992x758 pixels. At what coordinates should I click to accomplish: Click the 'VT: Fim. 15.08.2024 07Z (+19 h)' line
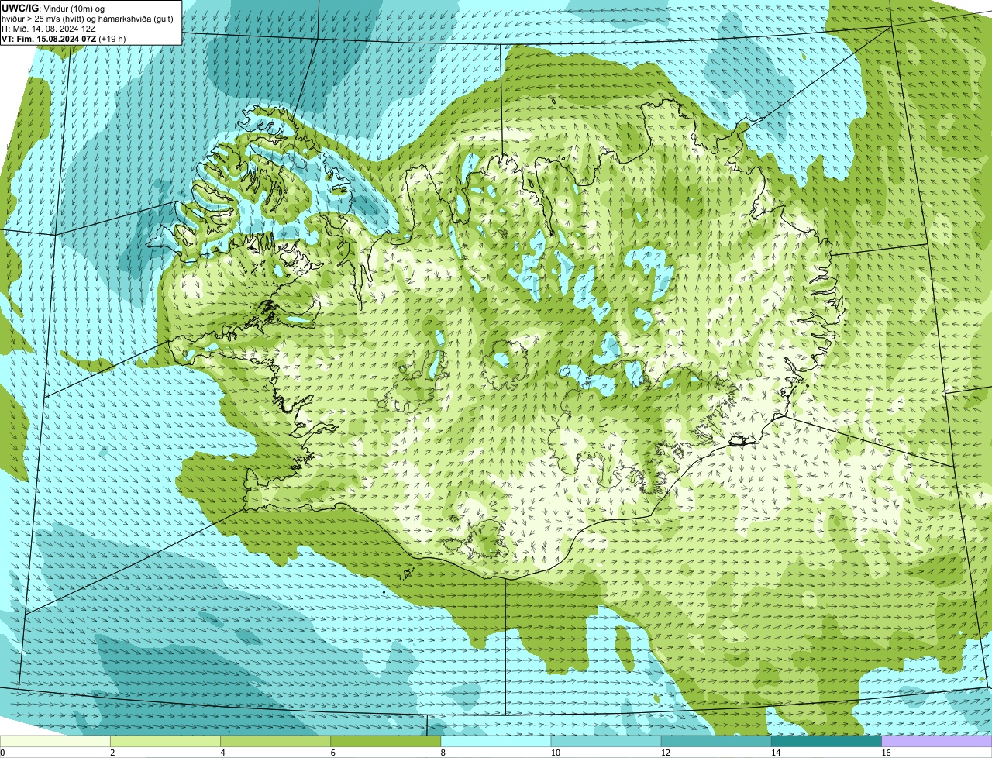64,38
